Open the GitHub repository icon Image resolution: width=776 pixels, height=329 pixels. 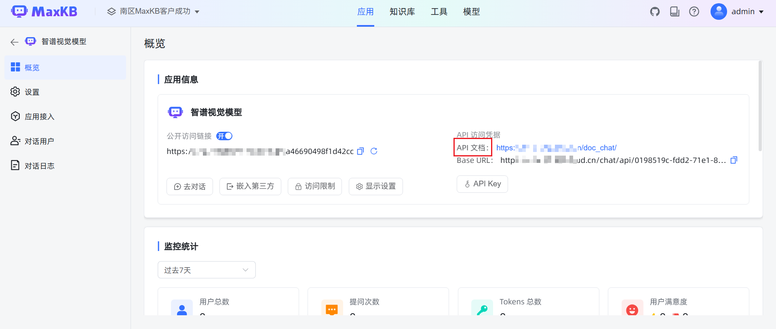click(655, 12)
